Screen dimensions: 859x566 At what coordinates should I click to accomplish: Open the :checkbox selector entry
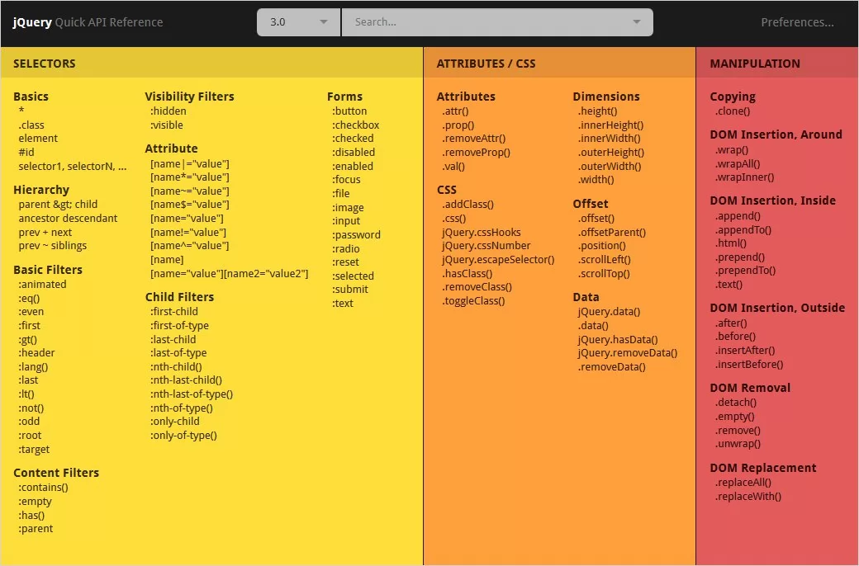tap(355, 125)
